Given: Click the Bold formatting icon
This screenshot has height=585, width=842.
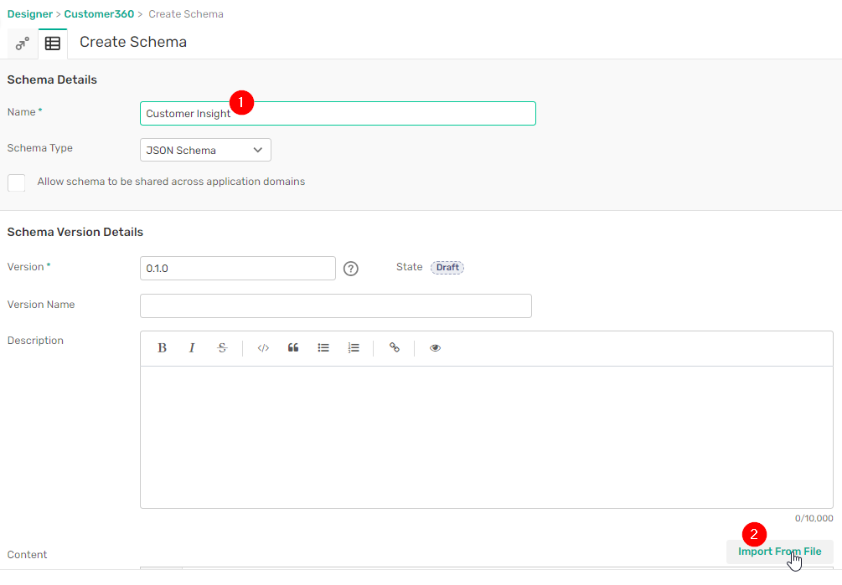Looking at the screenshot, I should point(163,348).
